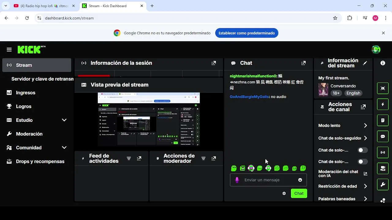Open the hamburger menu next to Kick logo
Image resolution: width=392 pixels, height=220 pixels.
click(x=9, y=50)
